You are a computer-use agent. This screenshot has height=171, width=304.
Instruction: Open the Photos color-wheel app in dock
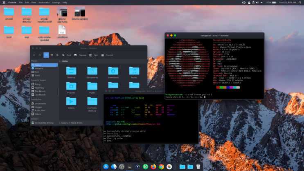point(169,167)
